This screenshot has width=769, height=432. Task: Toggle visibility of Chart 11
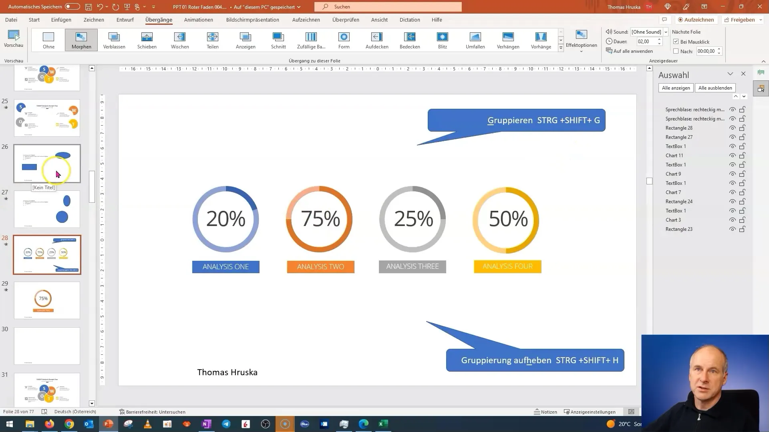(x=731, y=155)
